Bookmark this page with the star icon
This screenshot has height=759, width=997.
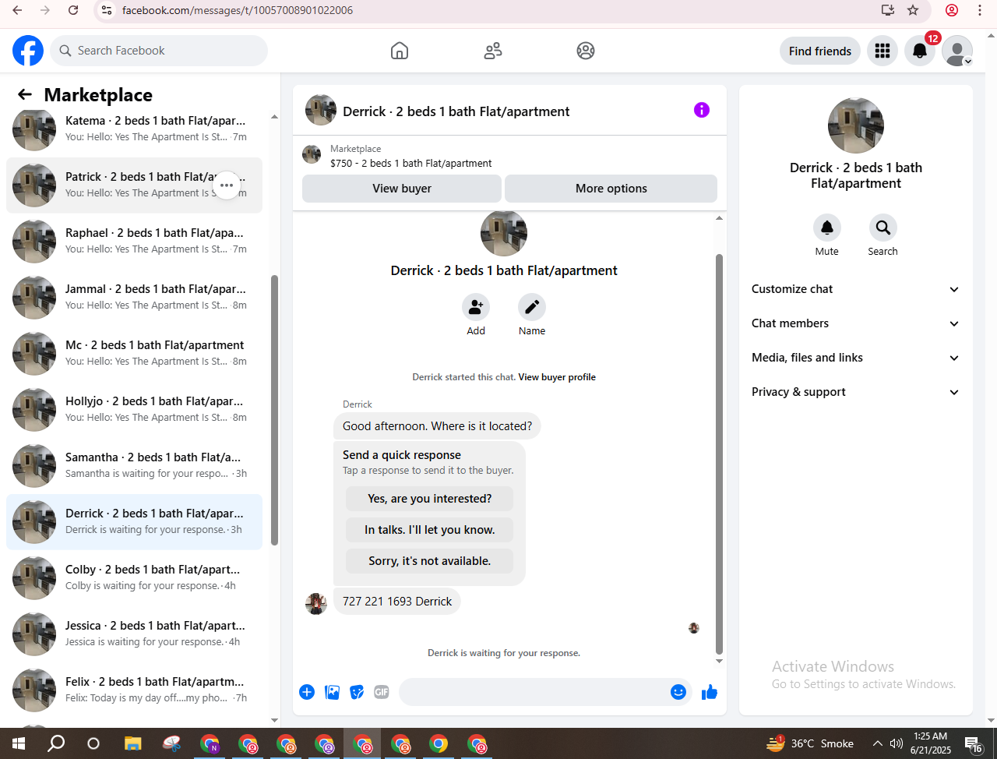pos(913,10)
